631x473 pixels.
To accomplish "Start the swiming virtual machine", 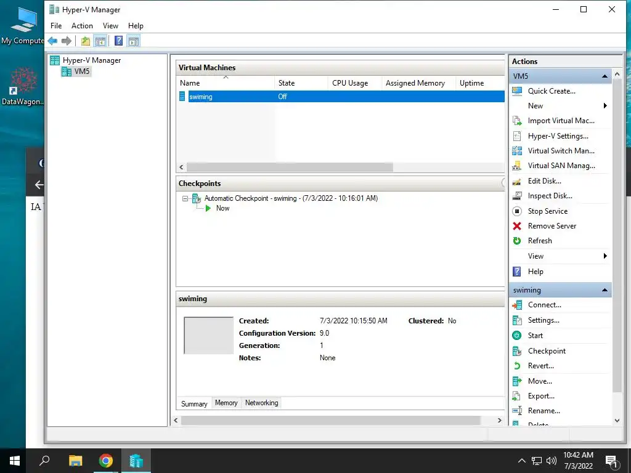I will pos(535,336).
